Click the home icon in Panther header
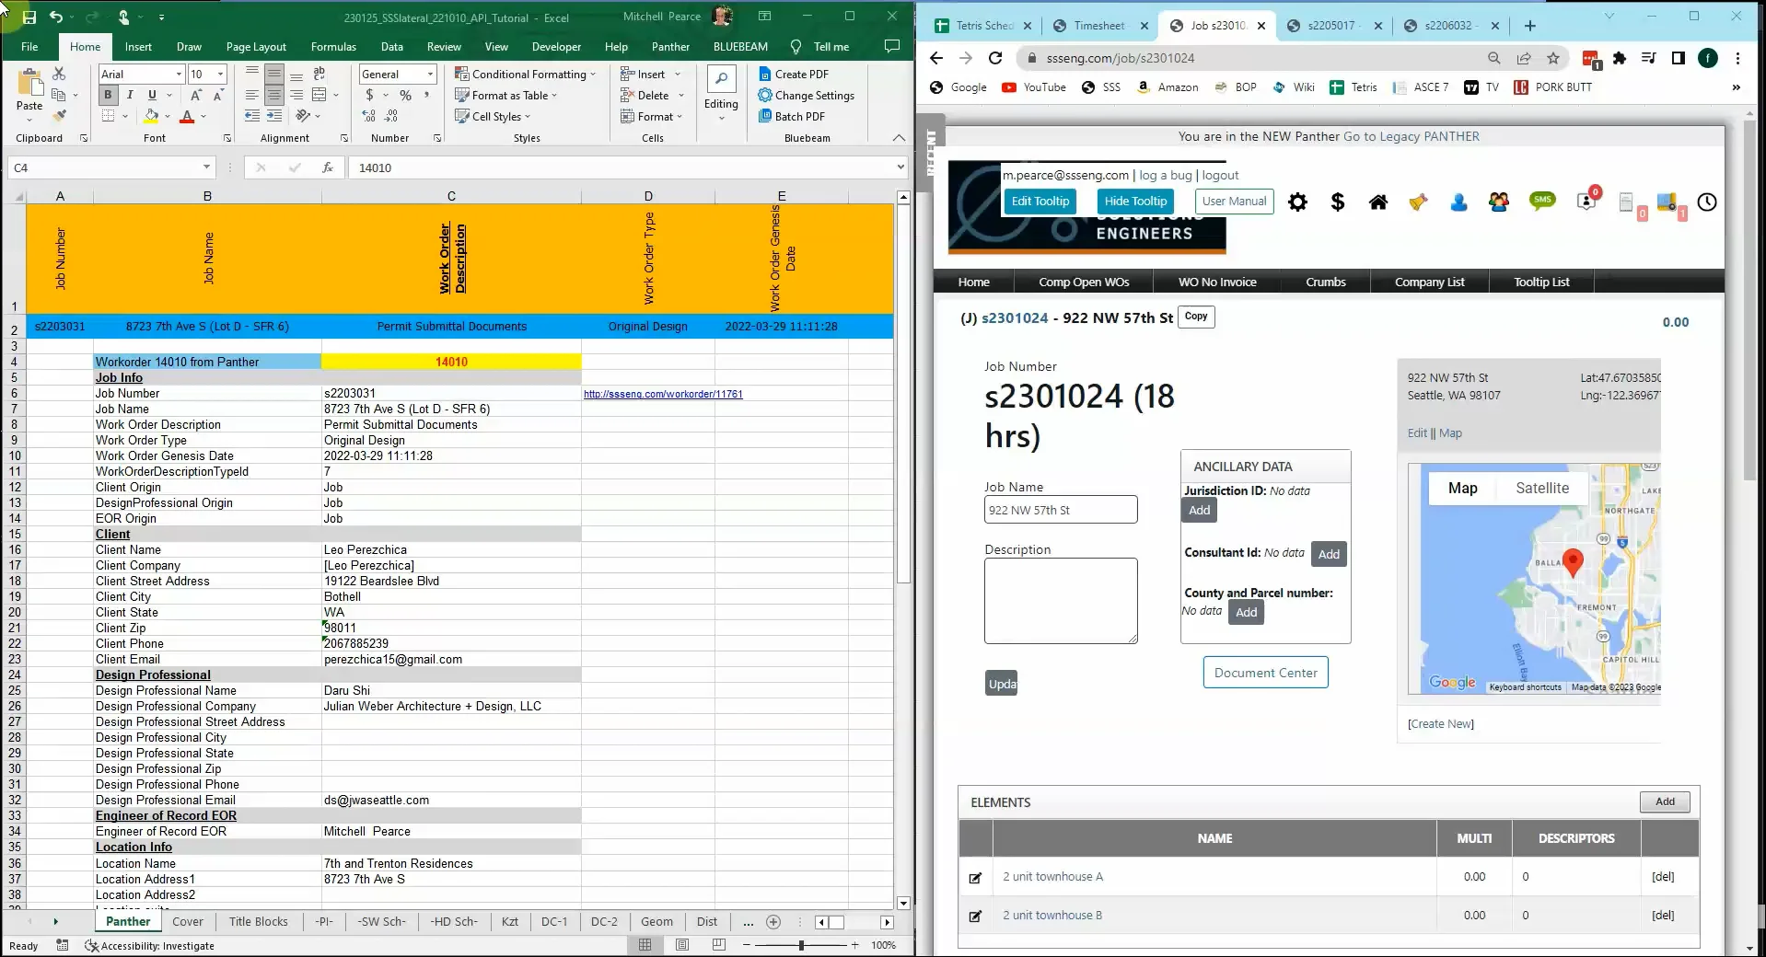 1377,202
